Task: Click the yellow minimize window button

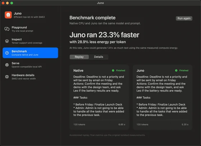Action: point(8,3)
